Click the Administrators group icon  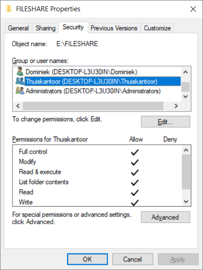click(20, 91)
